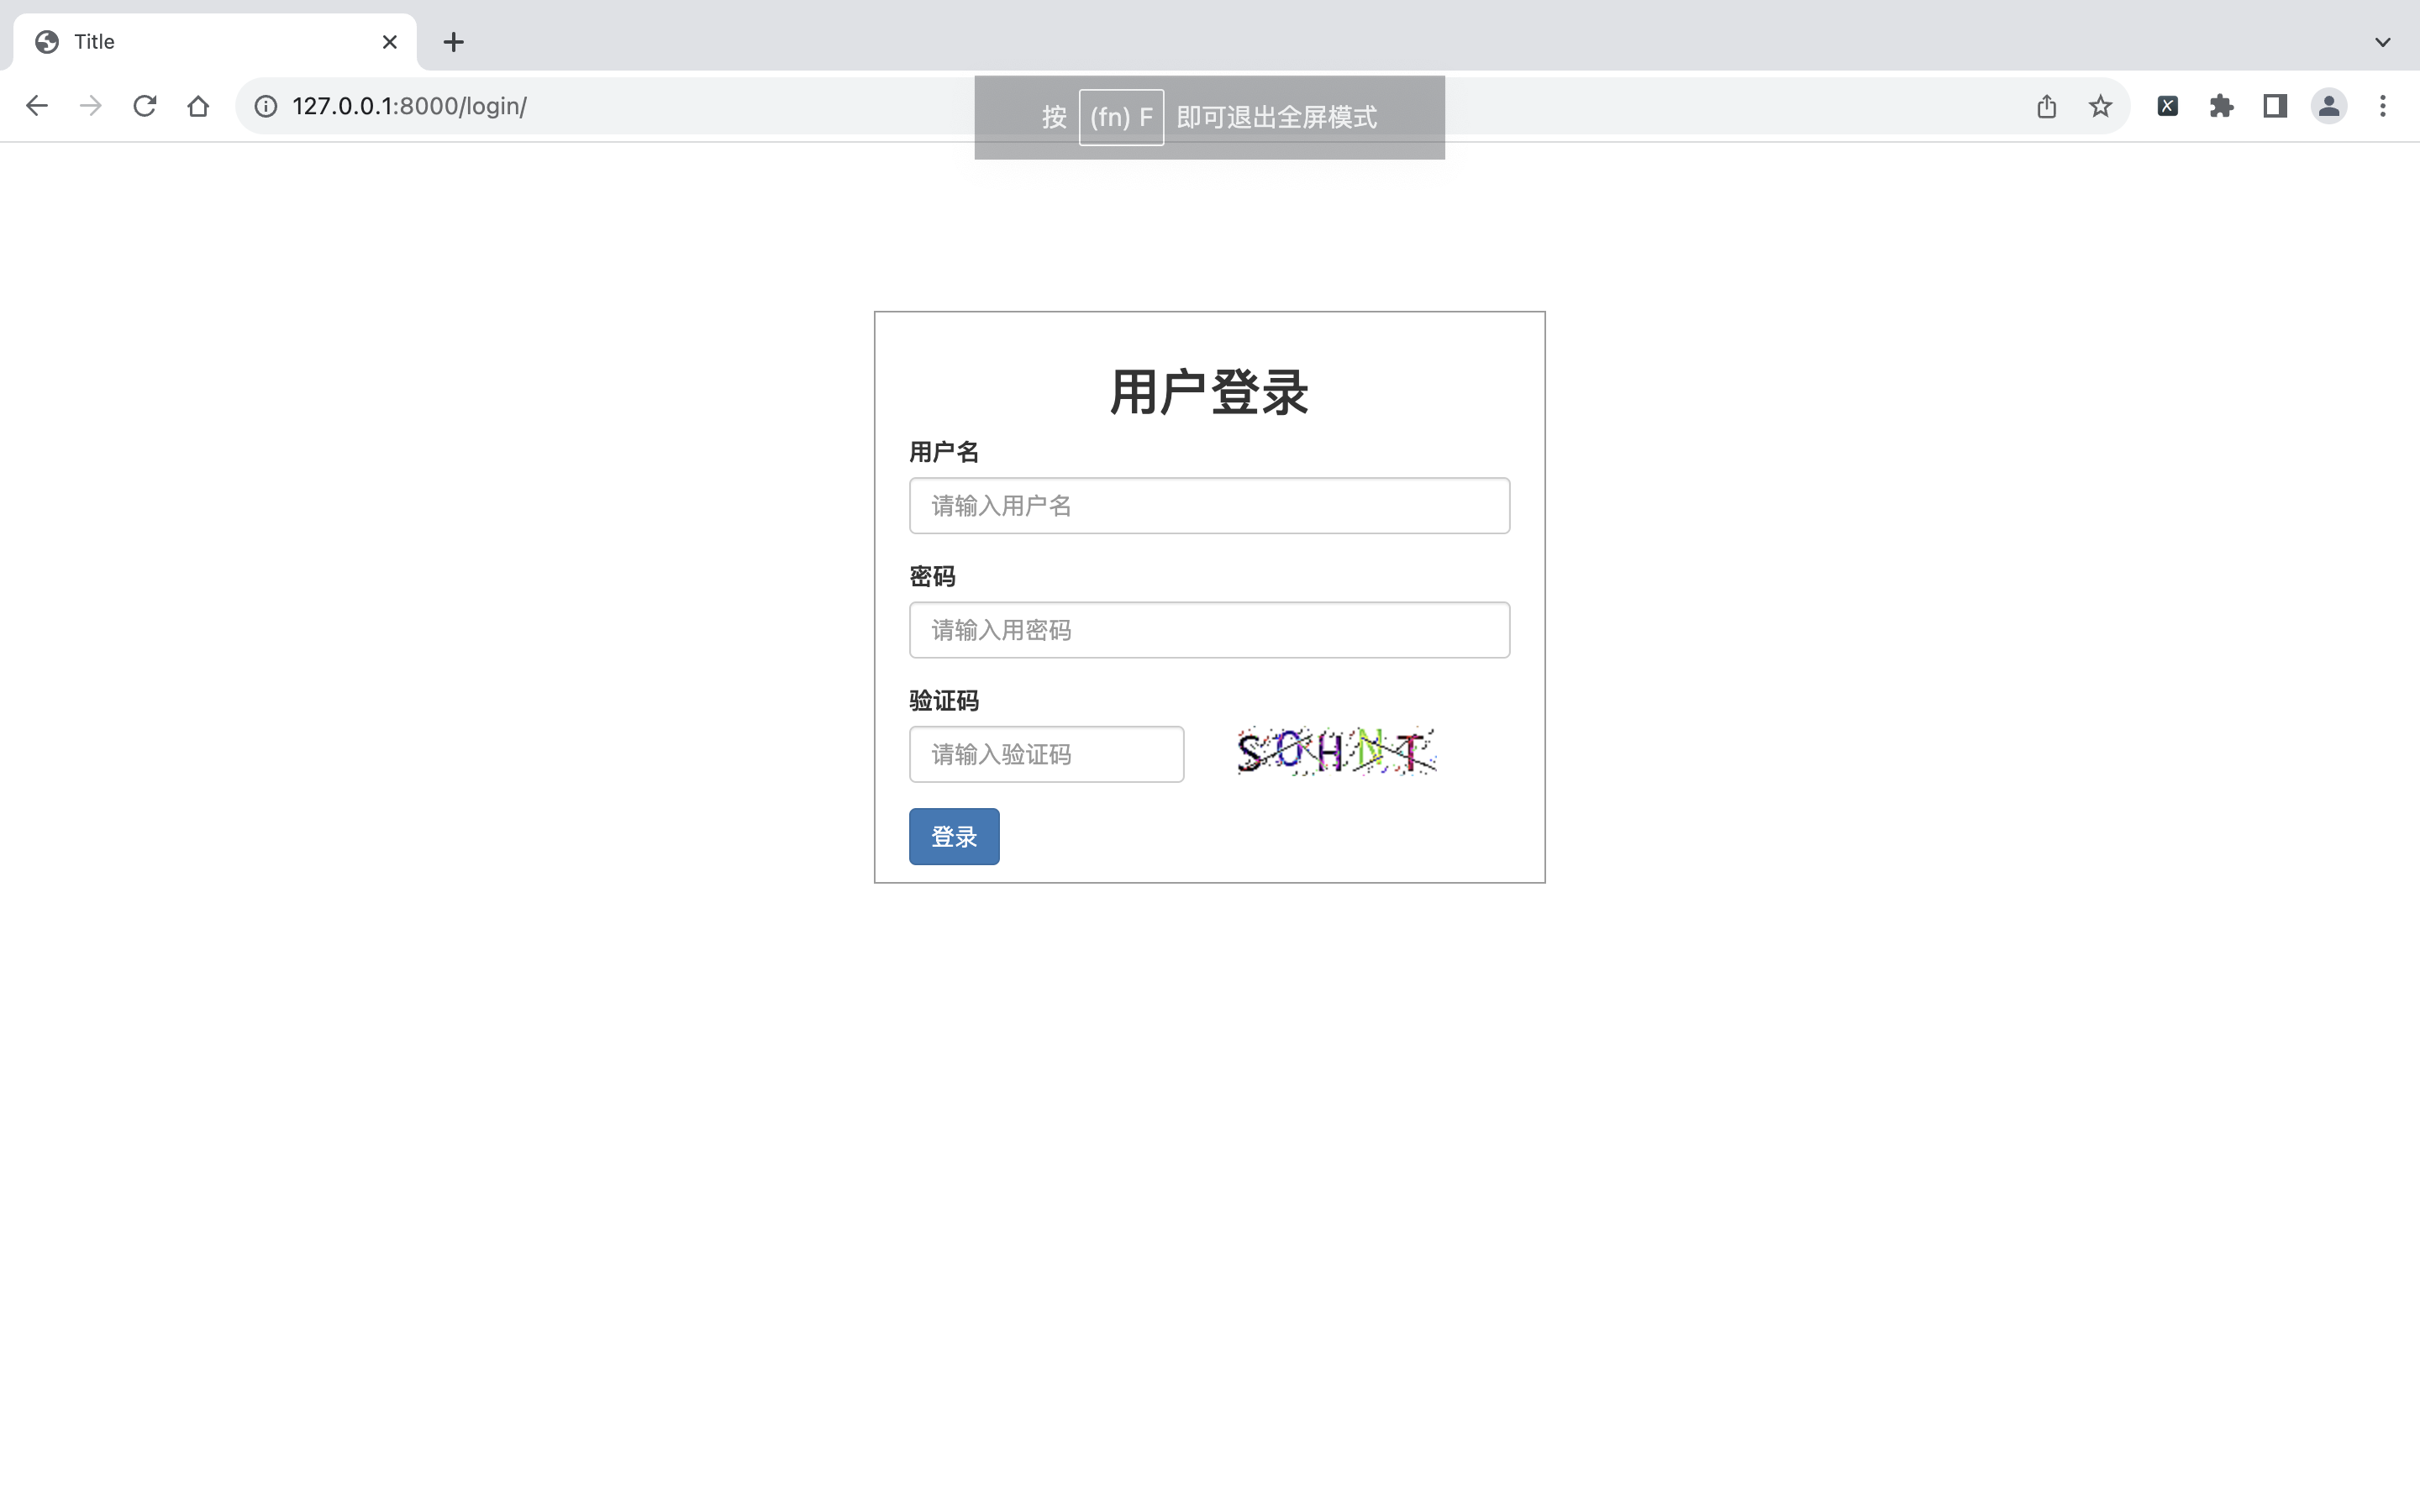Screen dimensions: 2420x1512
Task: Click the 验证码 captcha input field
Action: (1046, 754)
